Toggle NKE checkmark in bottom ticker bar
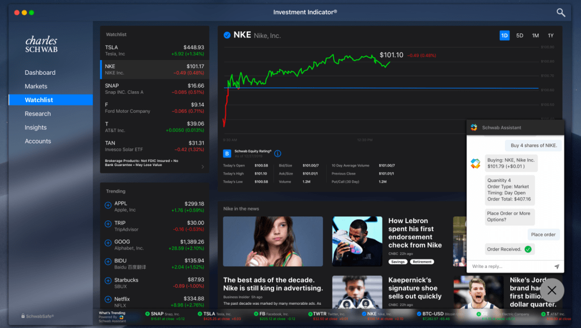The width and height of the screenshot is (581, 328). 364,314
